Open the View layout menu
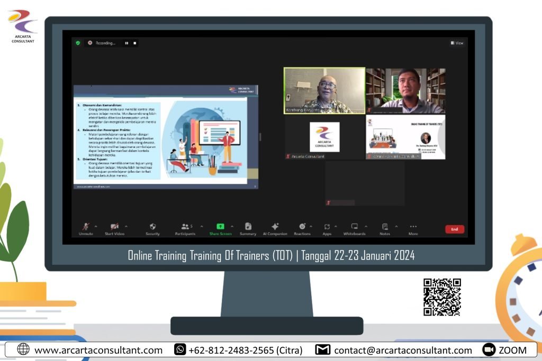The height and width of the screenshot is (361, 542). 457,43
